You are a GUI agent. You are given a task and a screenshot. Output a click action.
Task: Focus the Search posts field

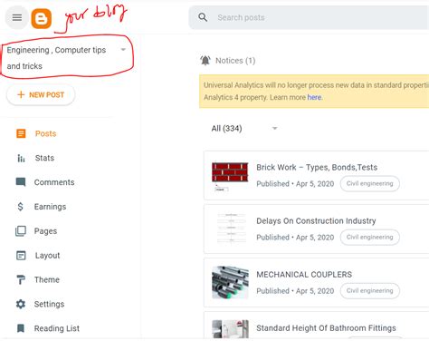pyautogui.click(x=309, y=17)
